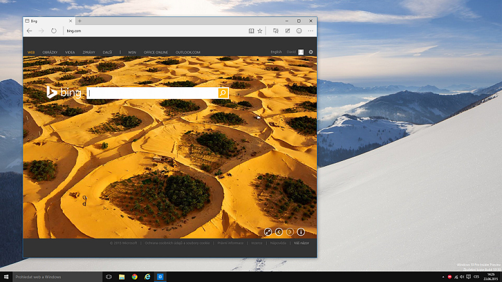Launch Internet Explorer from the taskbar

pyautogui.click(x=147, y=277)
